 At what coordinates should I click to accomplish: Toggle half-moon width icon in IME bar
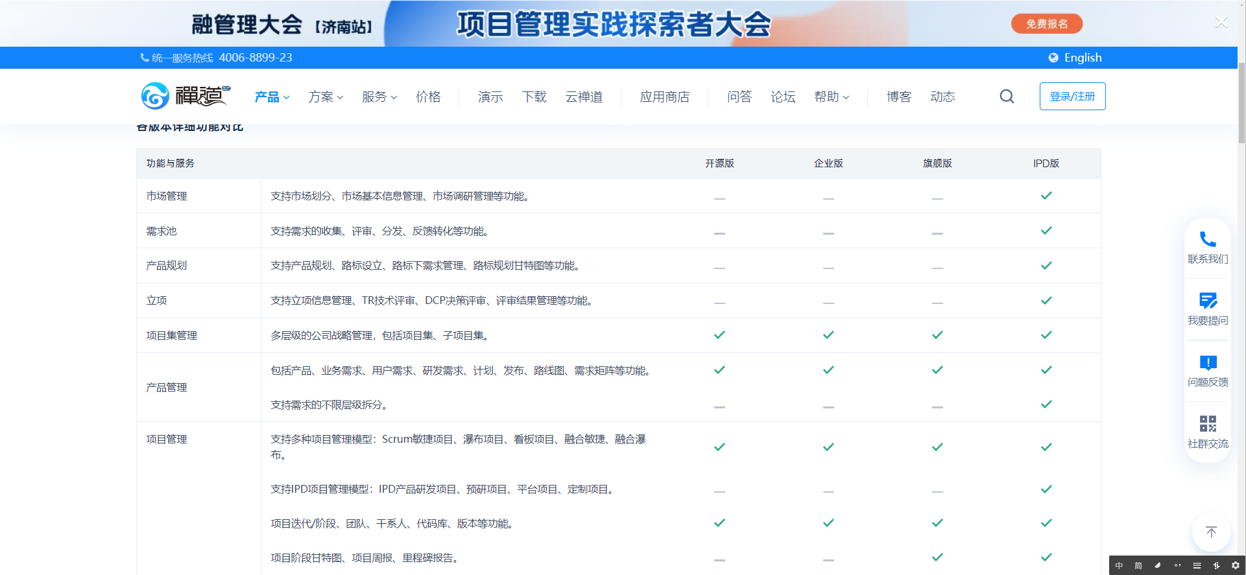(x=1158, y=565)
